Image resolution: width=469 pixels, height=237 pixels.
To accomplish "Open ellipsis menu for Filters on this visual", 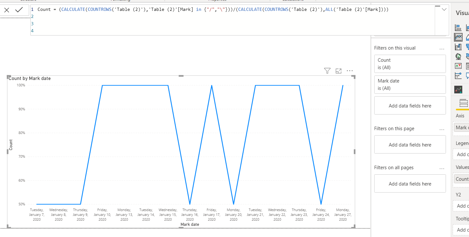I will click(442, 48).
